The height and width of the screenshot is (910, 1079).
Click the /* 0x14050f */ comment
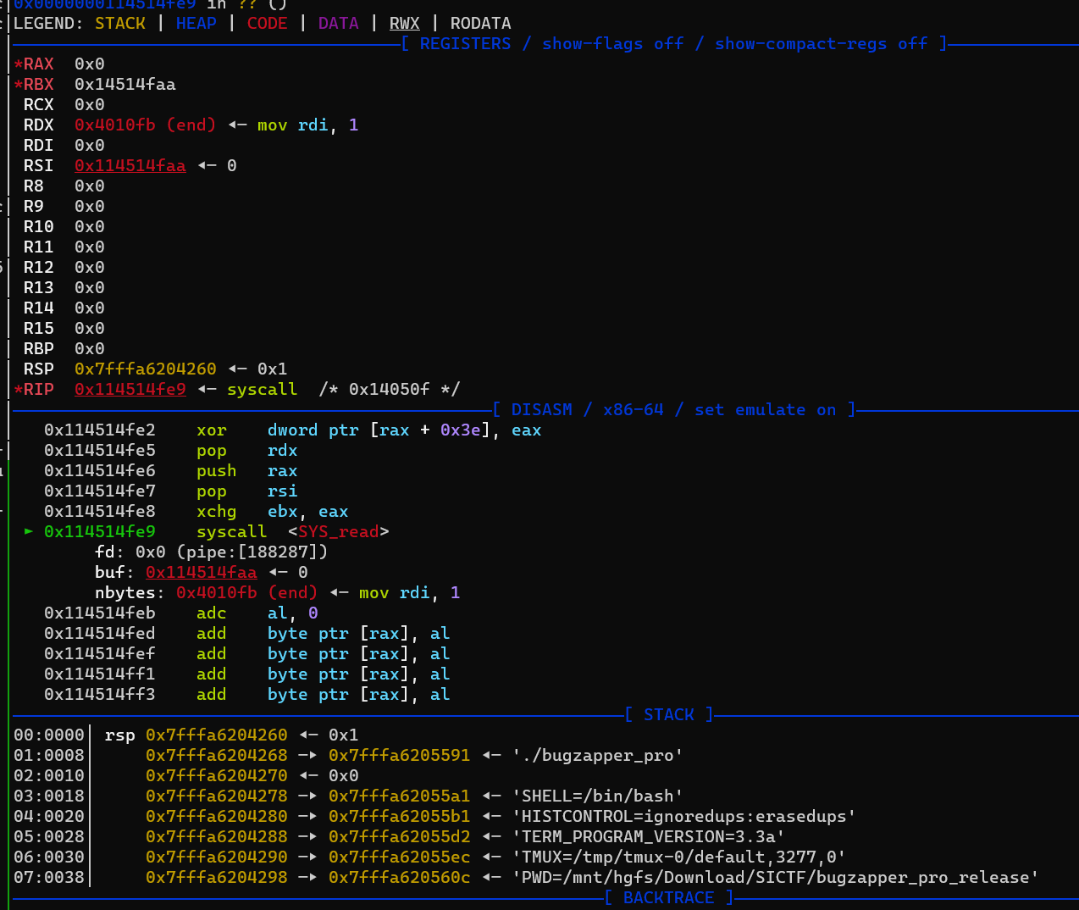click(390, 389)
